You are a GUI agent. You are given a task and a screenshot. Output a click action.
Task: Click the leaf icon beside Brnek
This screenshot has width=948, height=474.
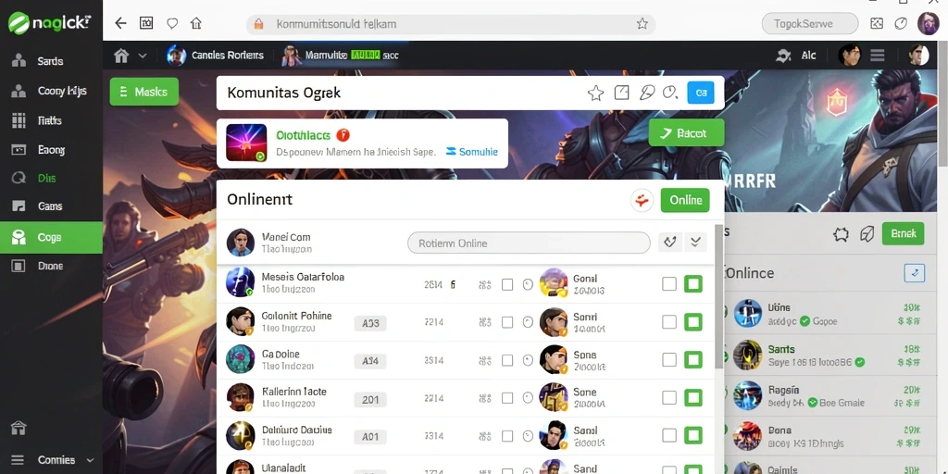click(x=867, y=234)
